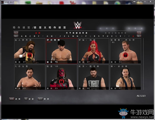Click the vertical scrollbar beside the roster grid
The image size is (155, 120).
coord(143,64)
